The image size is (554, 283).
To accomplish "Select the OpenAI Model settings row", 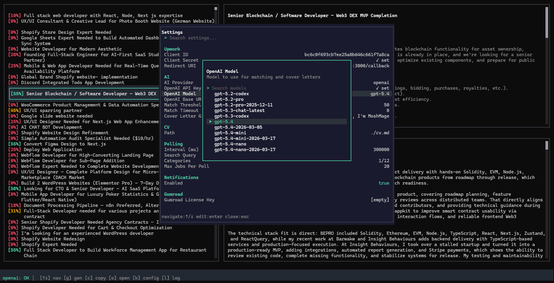I will 180,94.
